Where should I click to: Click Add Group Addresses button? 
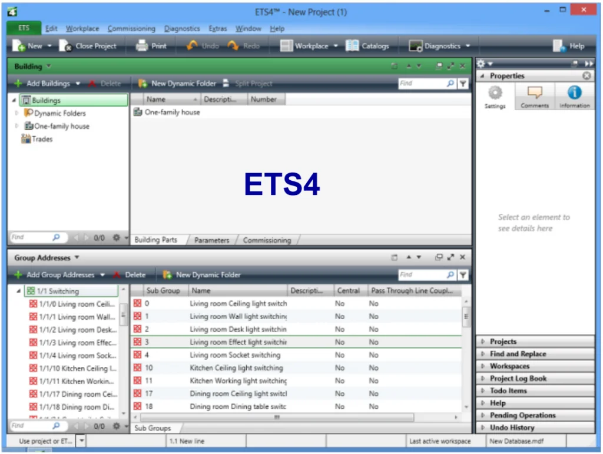click(55, 274)
